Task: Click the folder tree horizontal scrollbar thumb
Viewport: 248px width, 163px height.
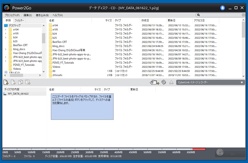Action: pos(16,75)
